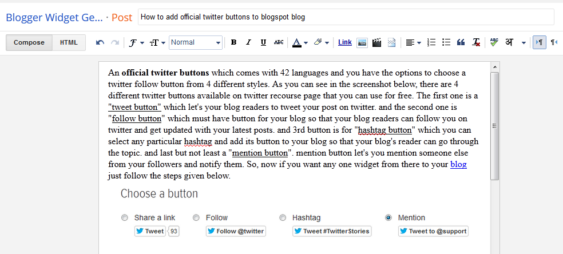
Task: Select the Hashtag radio button
Action: click(x=283, y=218)
